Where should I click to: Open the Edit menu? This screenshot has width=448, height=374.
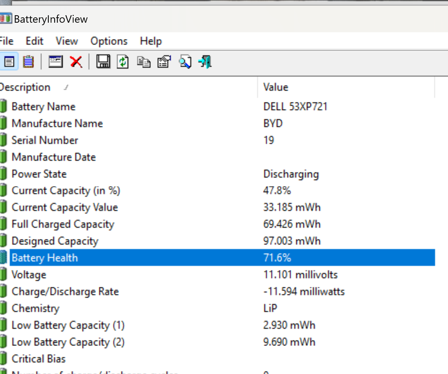point(34,41)
